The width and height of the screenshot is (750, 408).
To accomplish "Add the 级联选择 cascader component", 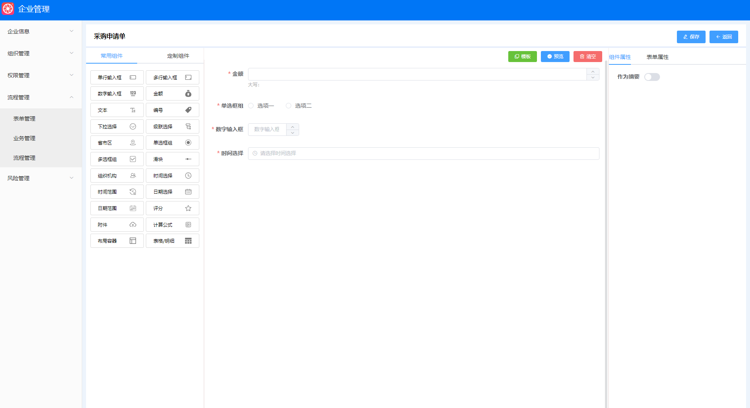I will coord(173,126).
